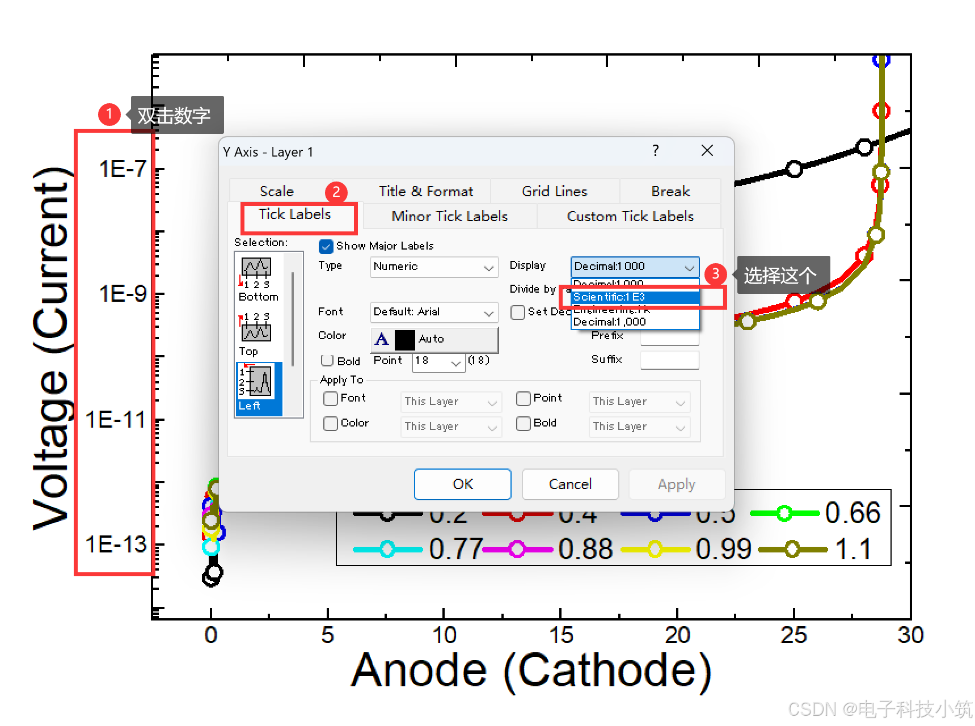The width and height of the screenshot is (975, 726).
Task: Switch to the Scale tab
Action: (x=277, y=192)
